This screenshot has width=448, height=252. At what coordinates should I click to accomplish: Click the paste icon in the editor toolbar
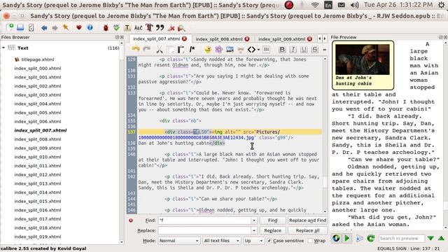pyautogui.click(x=181, y=50)
